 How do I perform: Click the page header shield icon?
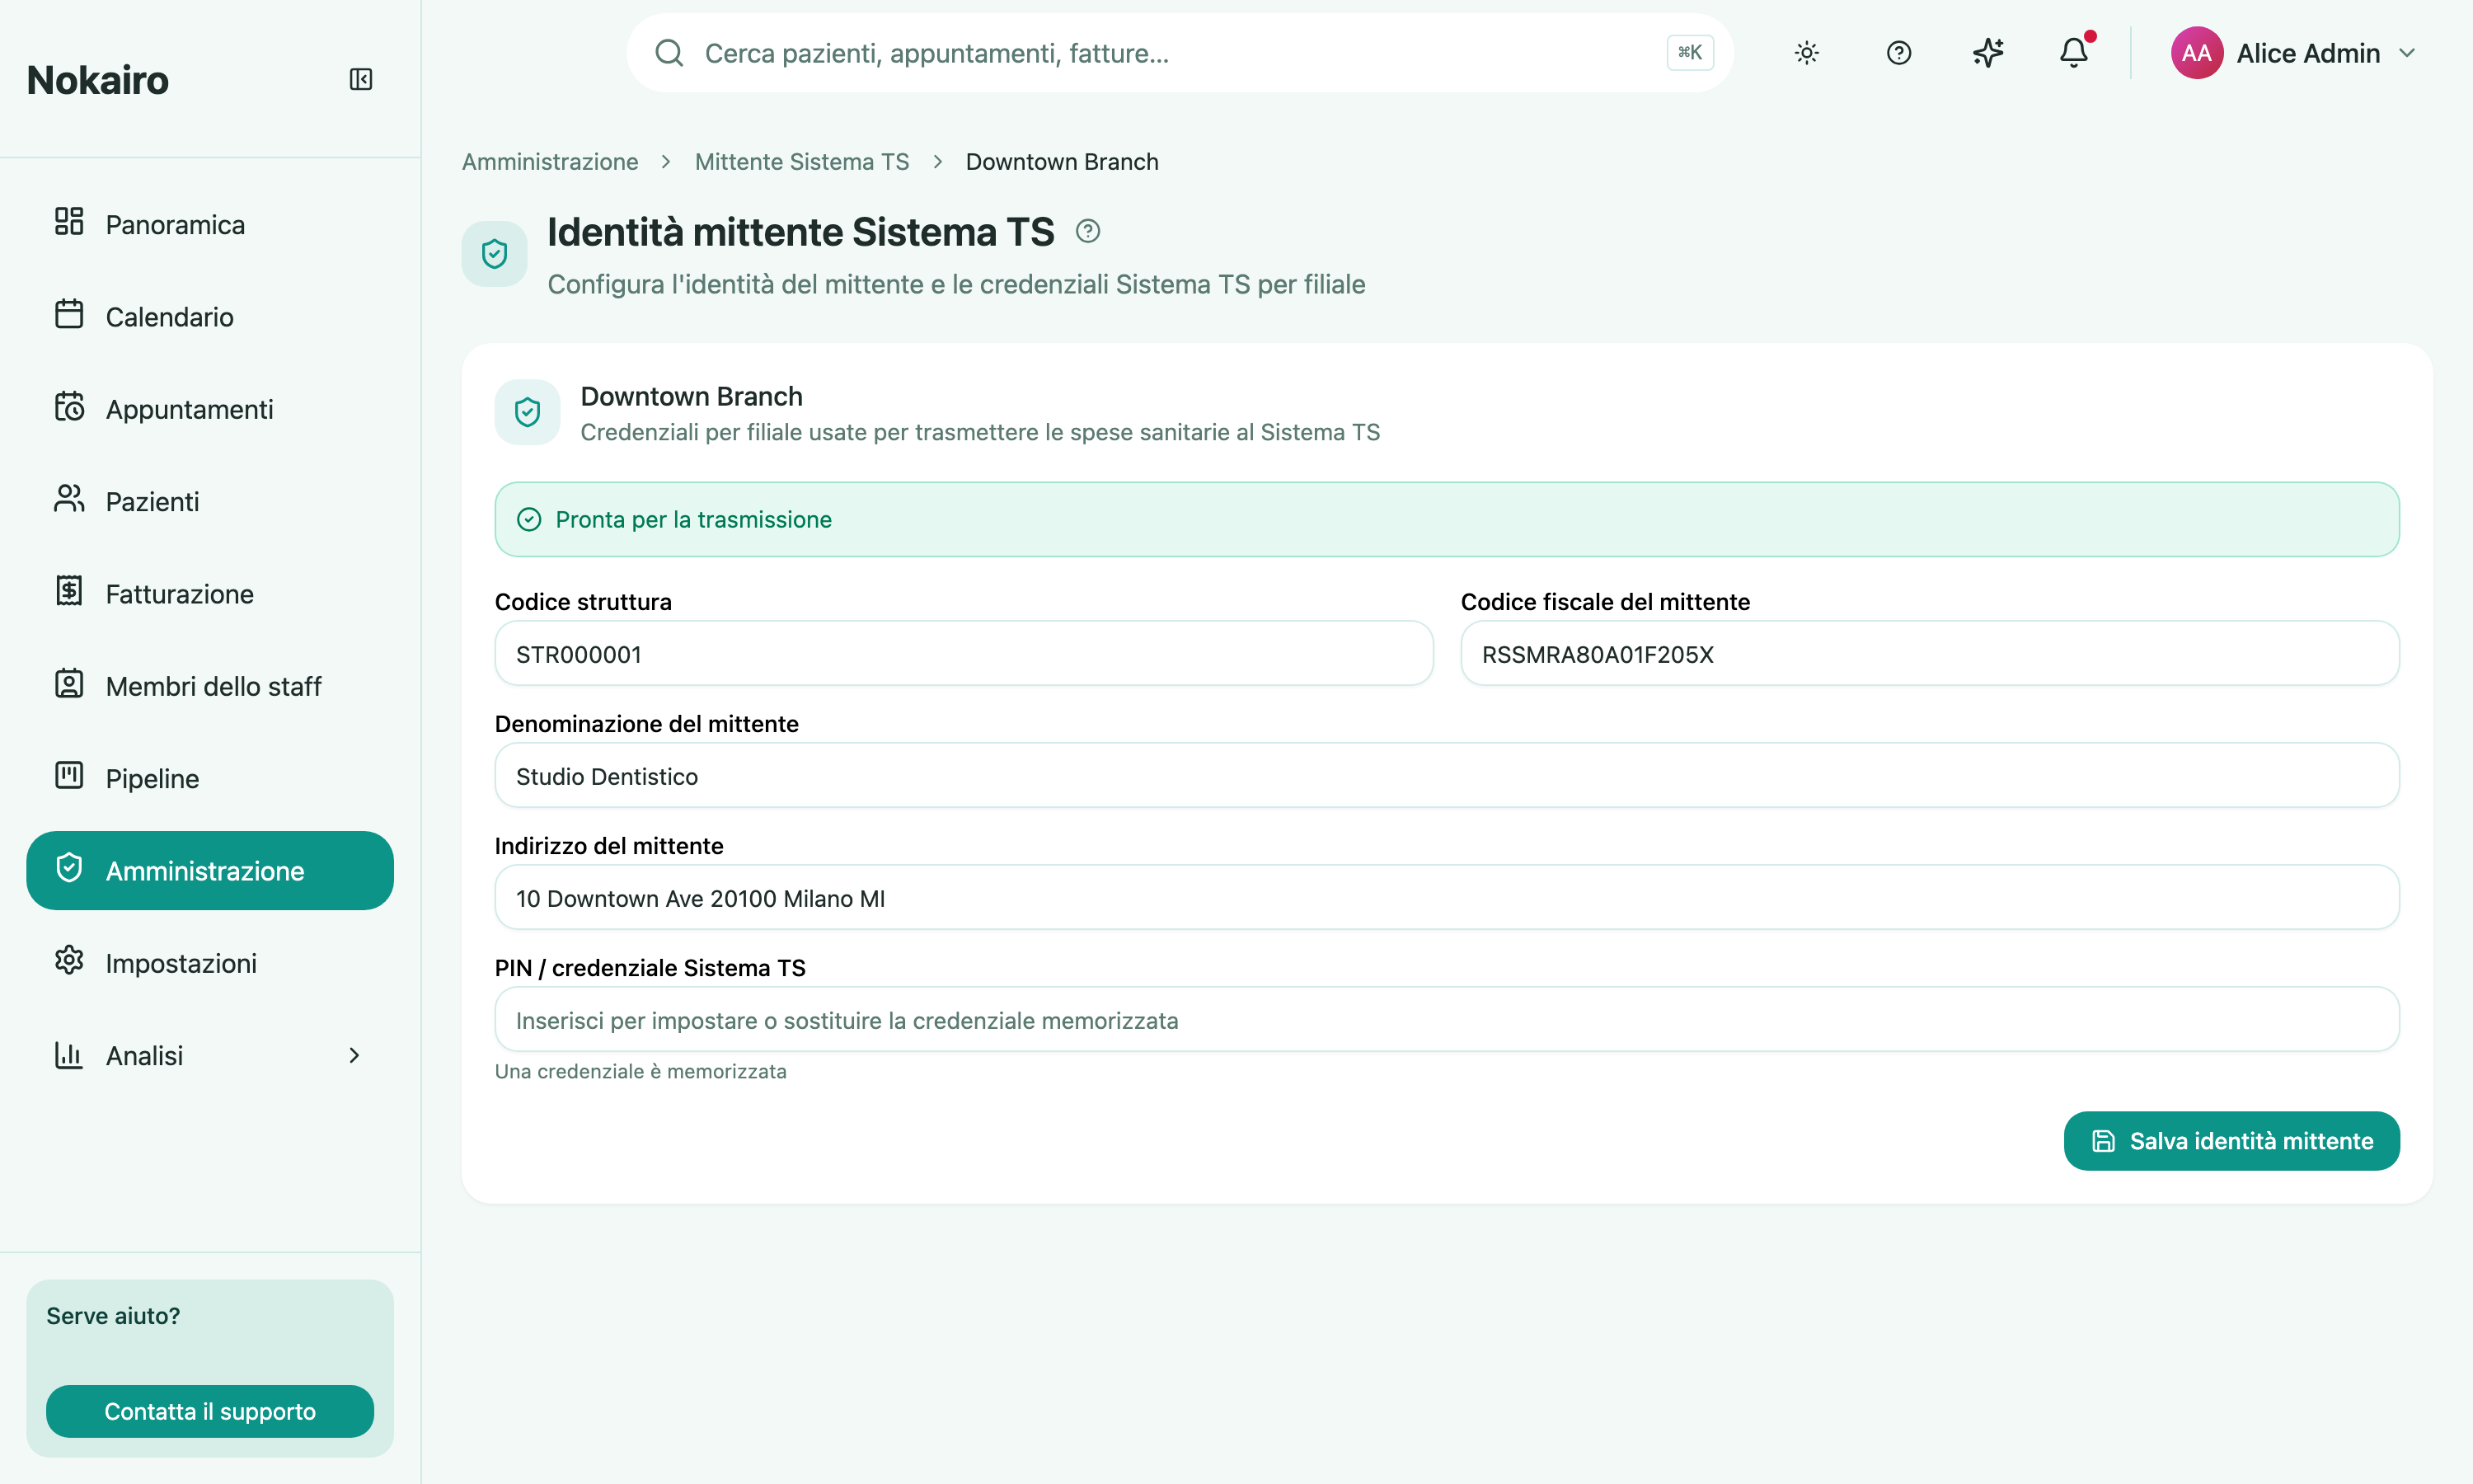coord(494,254)
